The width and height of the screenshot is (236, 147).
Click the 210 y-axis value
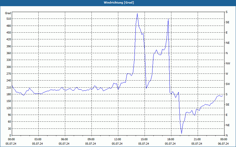[9, 87]
